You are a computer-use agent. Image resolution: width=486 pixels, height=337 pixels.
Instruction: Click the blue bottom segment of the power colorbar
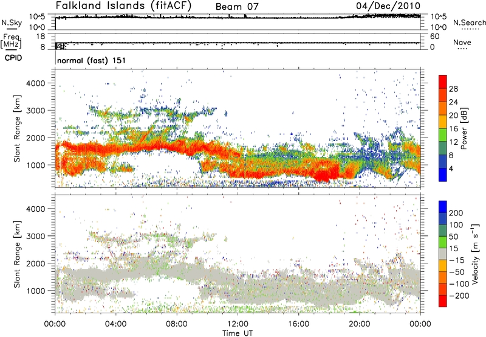point(443,175)
